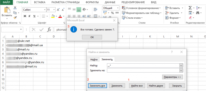Click the Заменить button in dialog
206x91 pixels.
pos(117,86)
